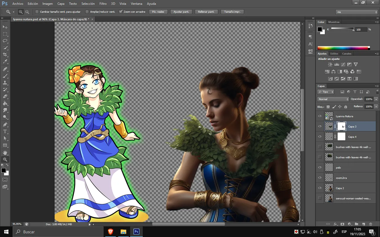Hide the xsom,bra layer
This screenshot has height=237, width=380.
click(320, 178)
